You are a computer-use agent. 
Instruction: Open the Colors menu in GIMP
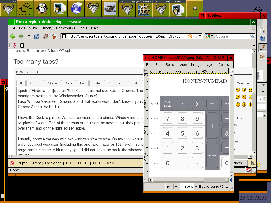(x=223, y=64)
